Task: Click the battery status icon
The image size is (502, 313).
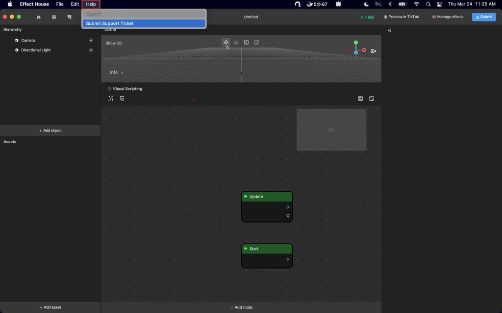Action: pyautogui.click(x=402, y=4)
